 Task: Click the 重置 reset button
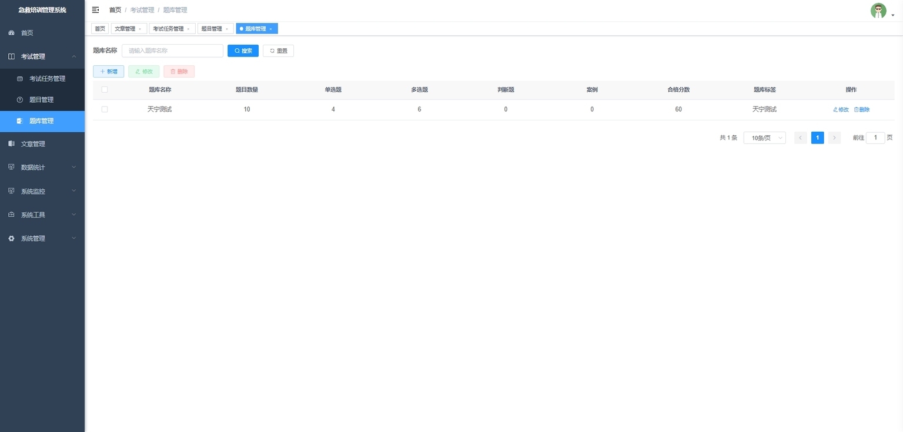coord(278,51)
